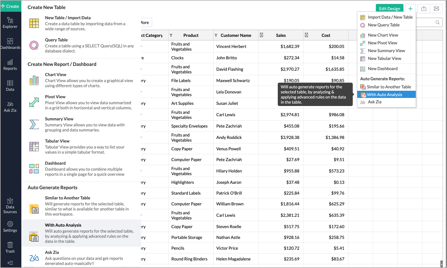
Task: Click the green plus icon beside Edit Design
Action: (410, 9)
